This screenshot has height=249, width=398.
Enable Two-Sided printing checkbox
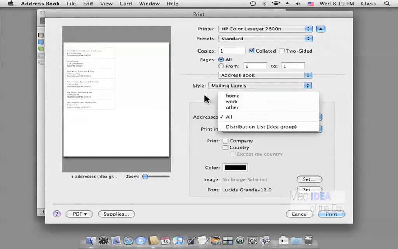coord(282,51)
